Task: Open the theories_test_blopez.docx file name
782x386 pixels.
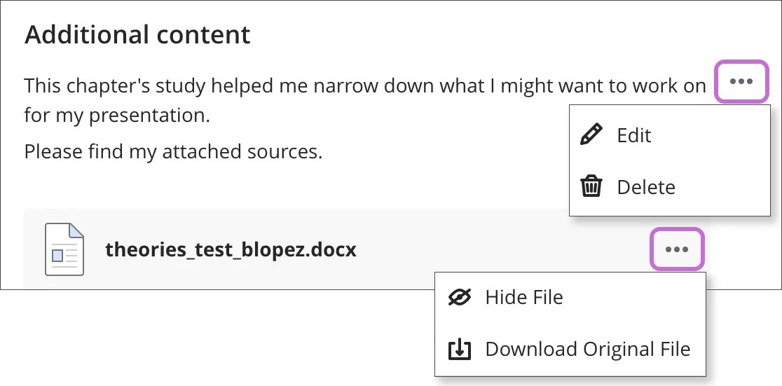Action: click(231, 249)
